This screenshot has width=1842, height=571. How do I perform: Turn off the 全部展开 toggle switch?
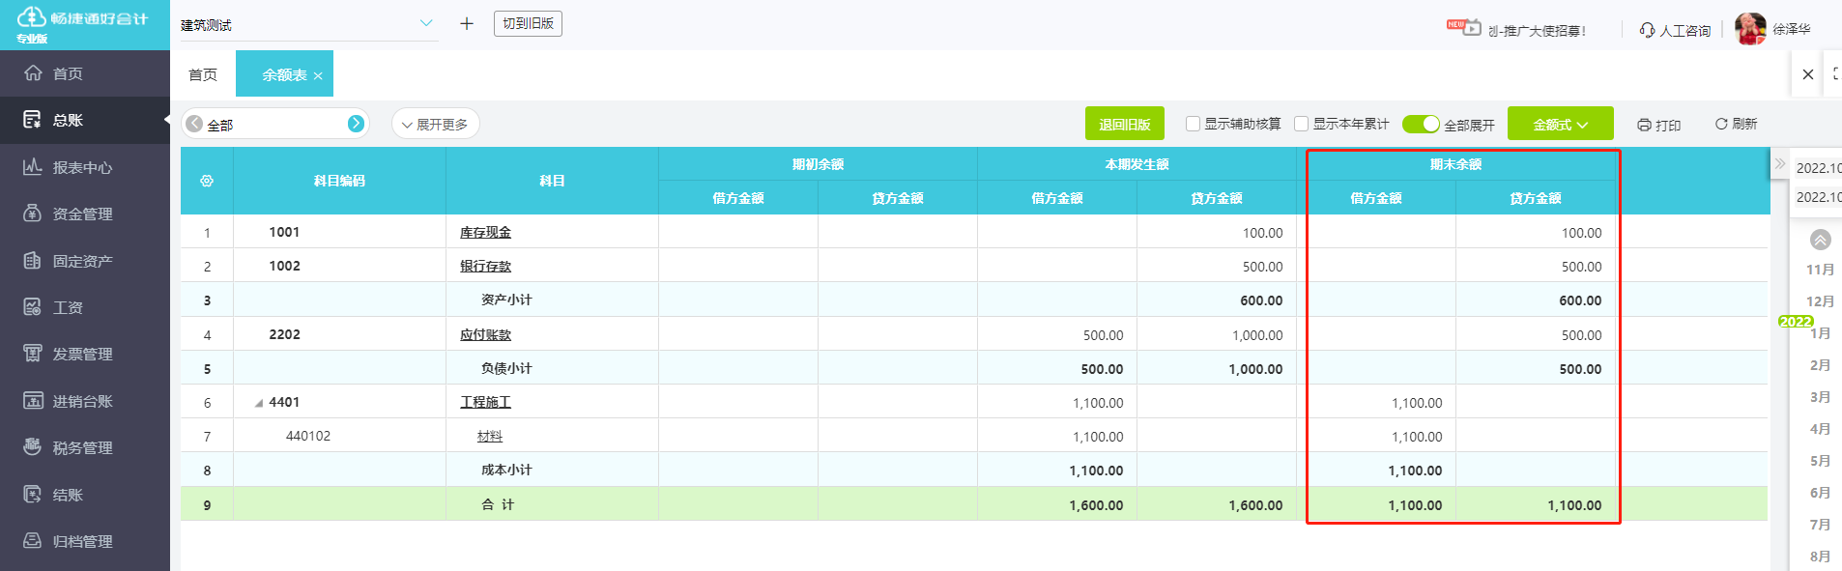[x=1421, y=124]
